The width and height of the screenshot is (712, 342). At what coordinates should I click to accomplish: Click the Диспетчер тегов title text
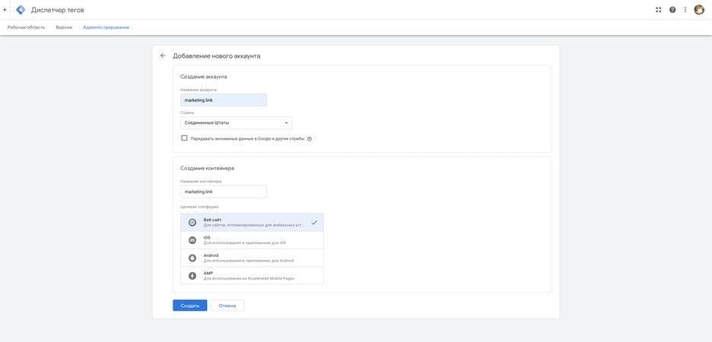pos(58,10)
